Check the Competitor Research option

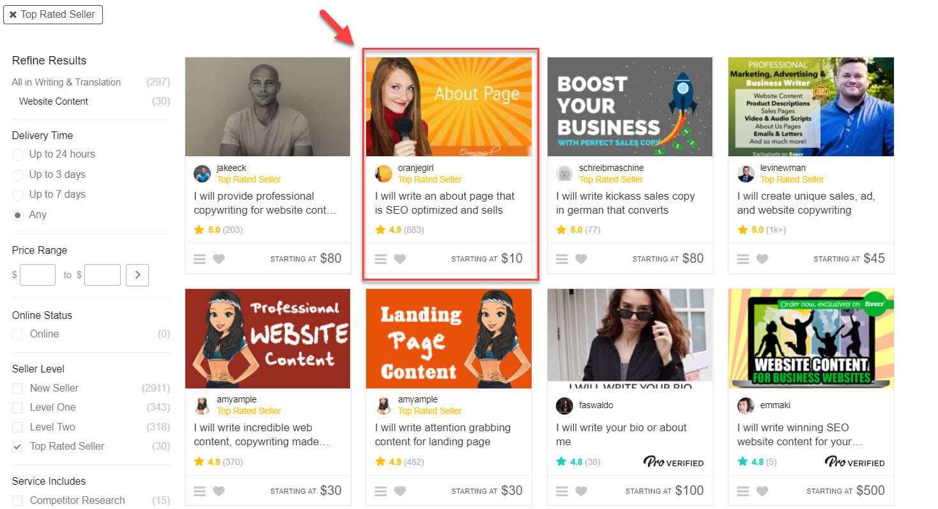pyautogui.click(x=17, y=501)
